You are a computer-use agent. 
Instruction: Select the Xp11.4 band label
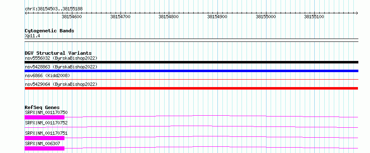32,36
